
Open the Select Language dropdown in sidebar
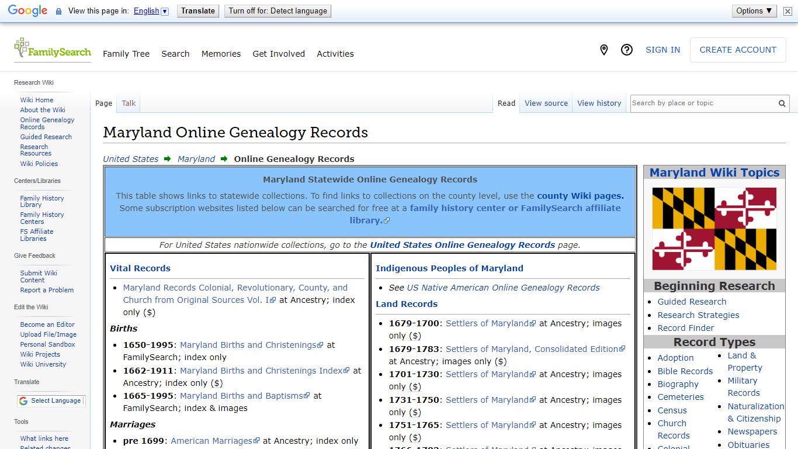point(50,401)
